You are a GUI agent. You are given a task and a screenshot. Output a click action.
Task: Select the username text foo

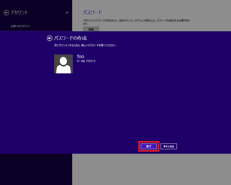81,56
